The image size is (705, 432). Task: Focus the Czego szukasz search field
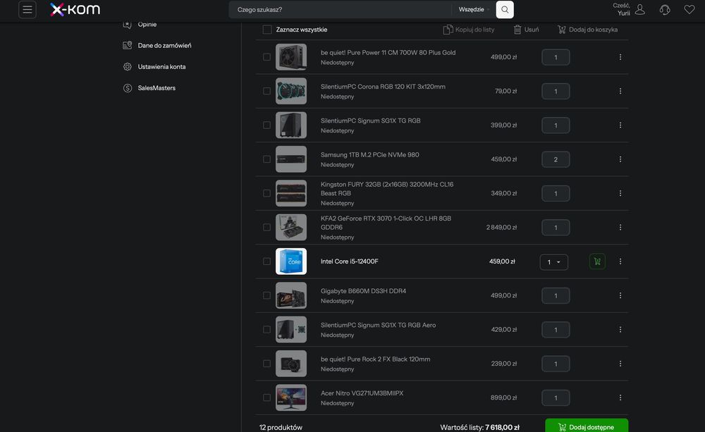[x=341, y=9]
